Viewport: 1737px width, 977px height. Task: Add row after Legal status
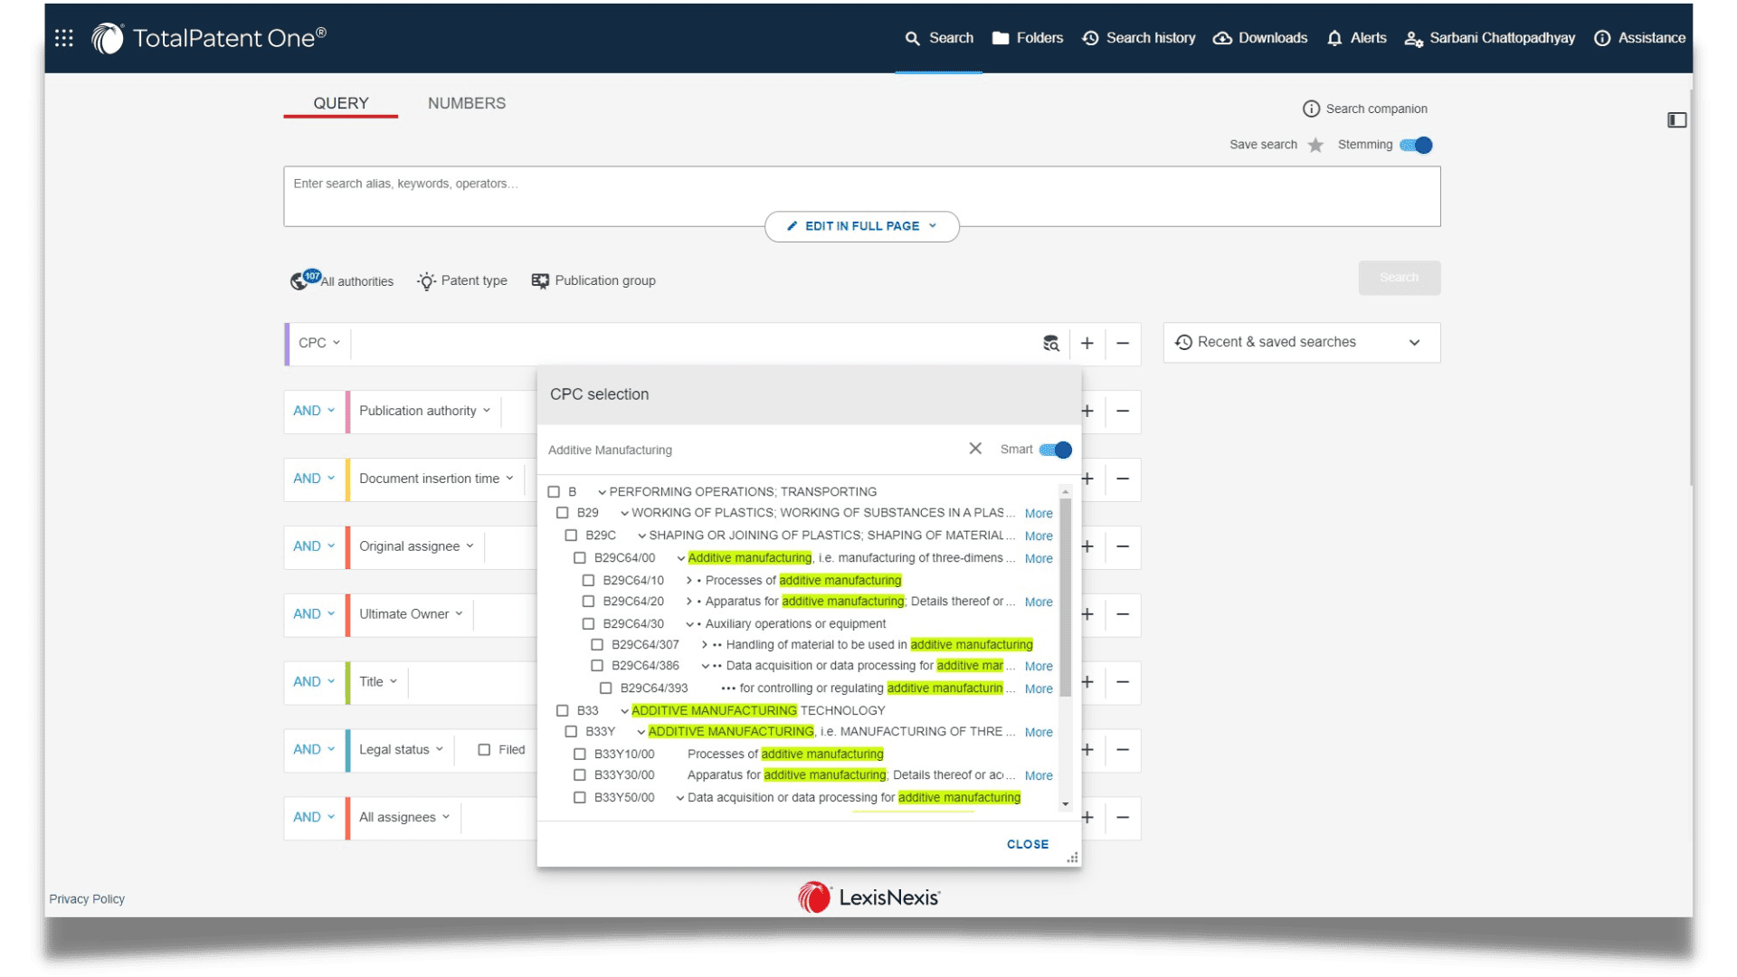[1087, 750]
